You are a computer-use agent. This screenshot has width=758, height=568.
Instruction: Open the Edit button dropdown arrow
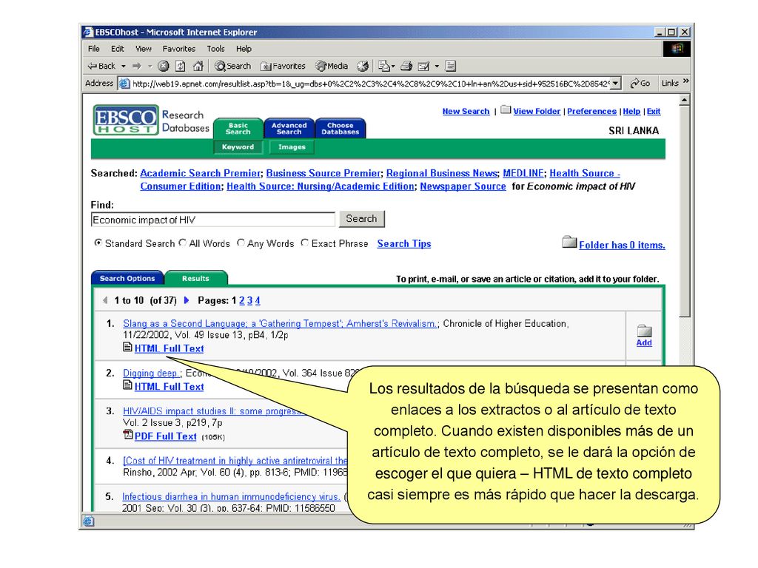coord(437,66)
